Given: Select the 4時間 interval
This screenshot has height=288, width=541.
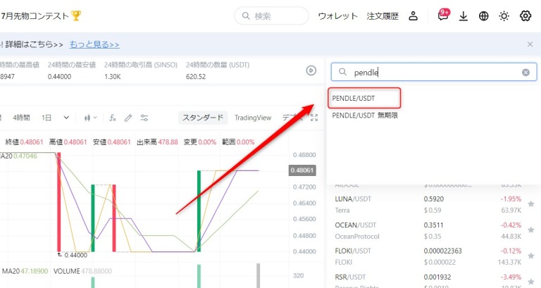Looking at the screenshot, I should click(21, 118).
